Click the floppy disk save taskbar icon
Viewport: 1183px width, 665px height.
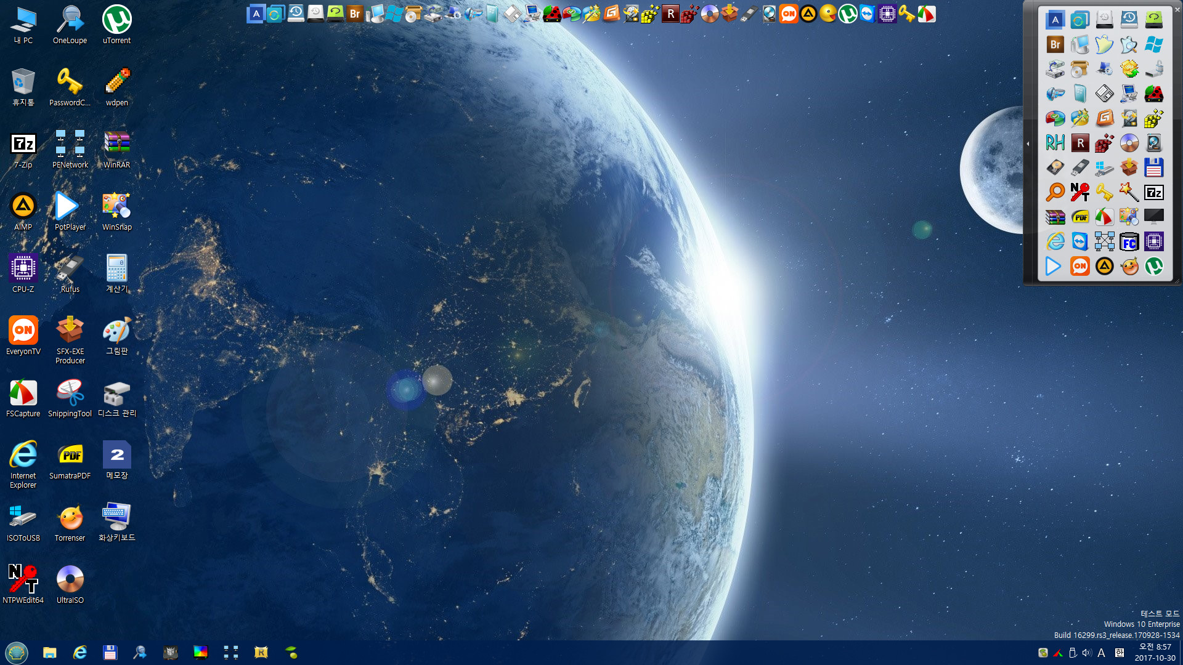[x=110, y=652]
